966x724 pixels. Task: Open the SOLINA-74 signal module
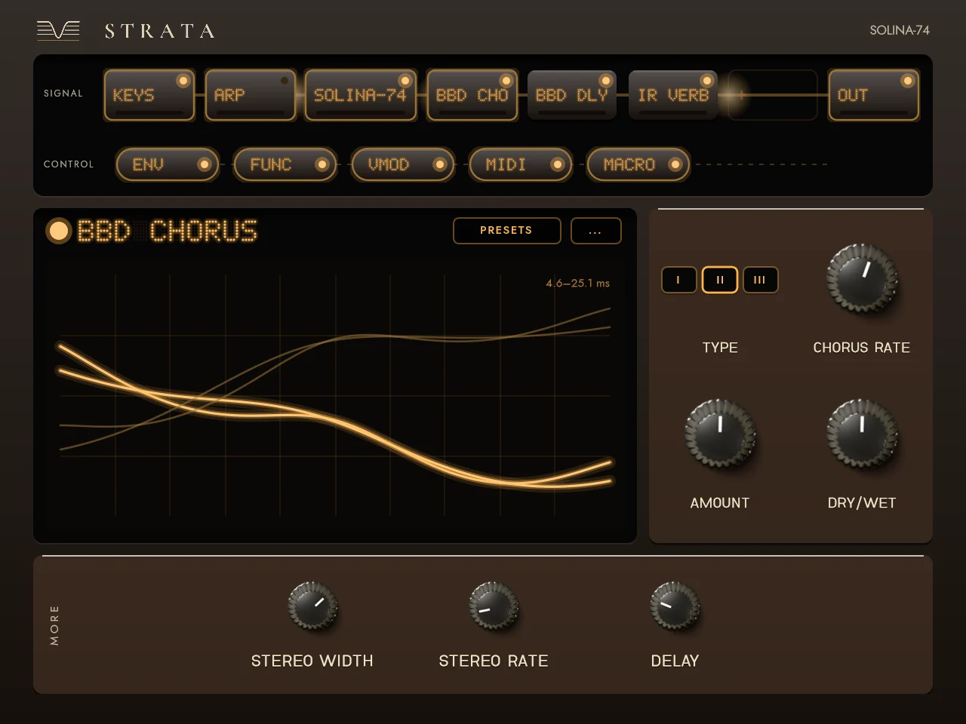click(x=361, y=95)
